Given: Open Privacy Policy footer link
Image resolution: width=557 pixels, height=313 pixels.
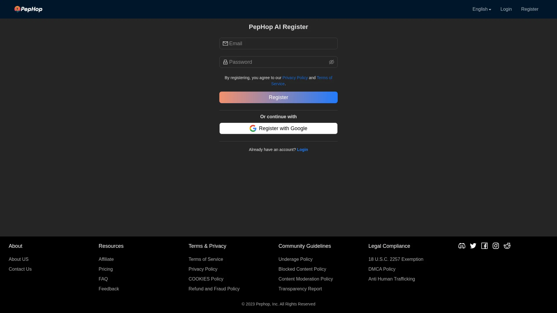Looking at the screenshot, I should click(x=203, y=269).
